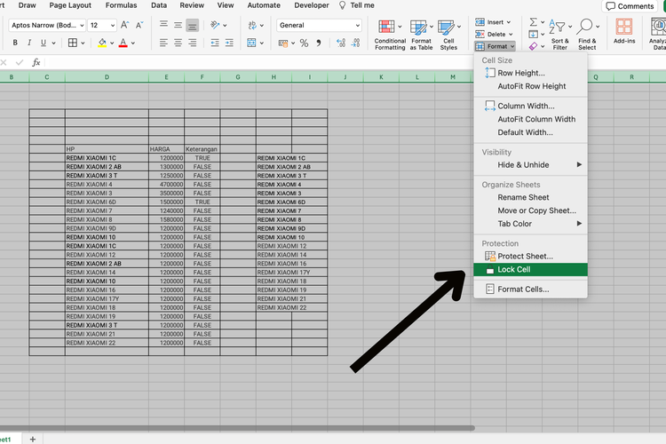Open the General number format dropdown
The image size is (666, 444).
[319, 26]
